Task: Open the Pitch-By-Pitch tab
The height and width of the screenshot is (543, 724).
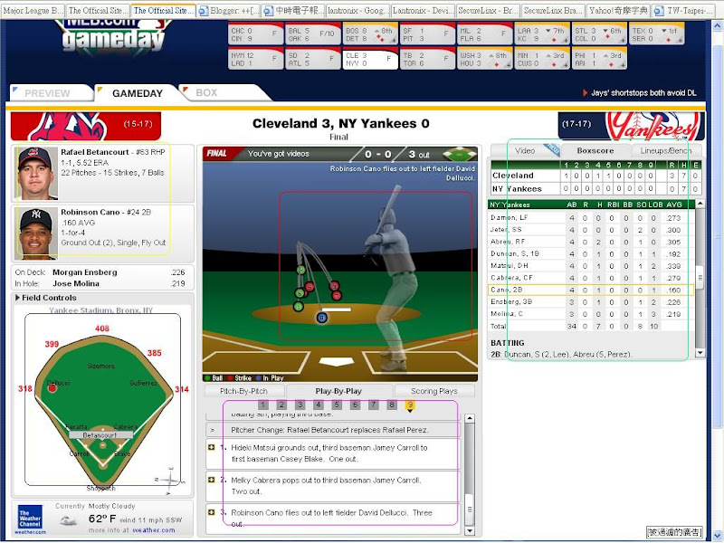Action: pyautogui.click(x=243, y=391)
